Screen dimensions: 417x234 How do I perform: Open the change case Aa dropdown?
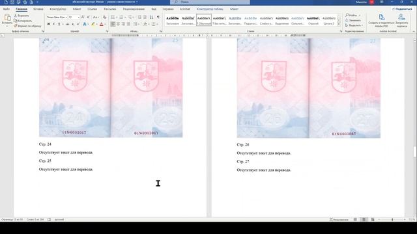(x=96, y=18)
